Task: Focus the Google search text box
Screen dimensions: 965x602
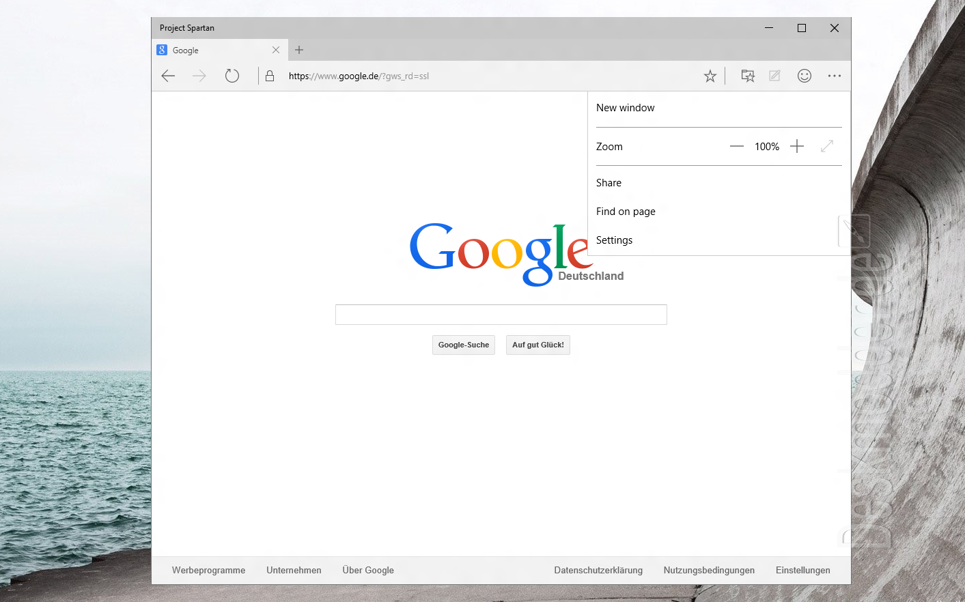Action: tap(501, 315)
